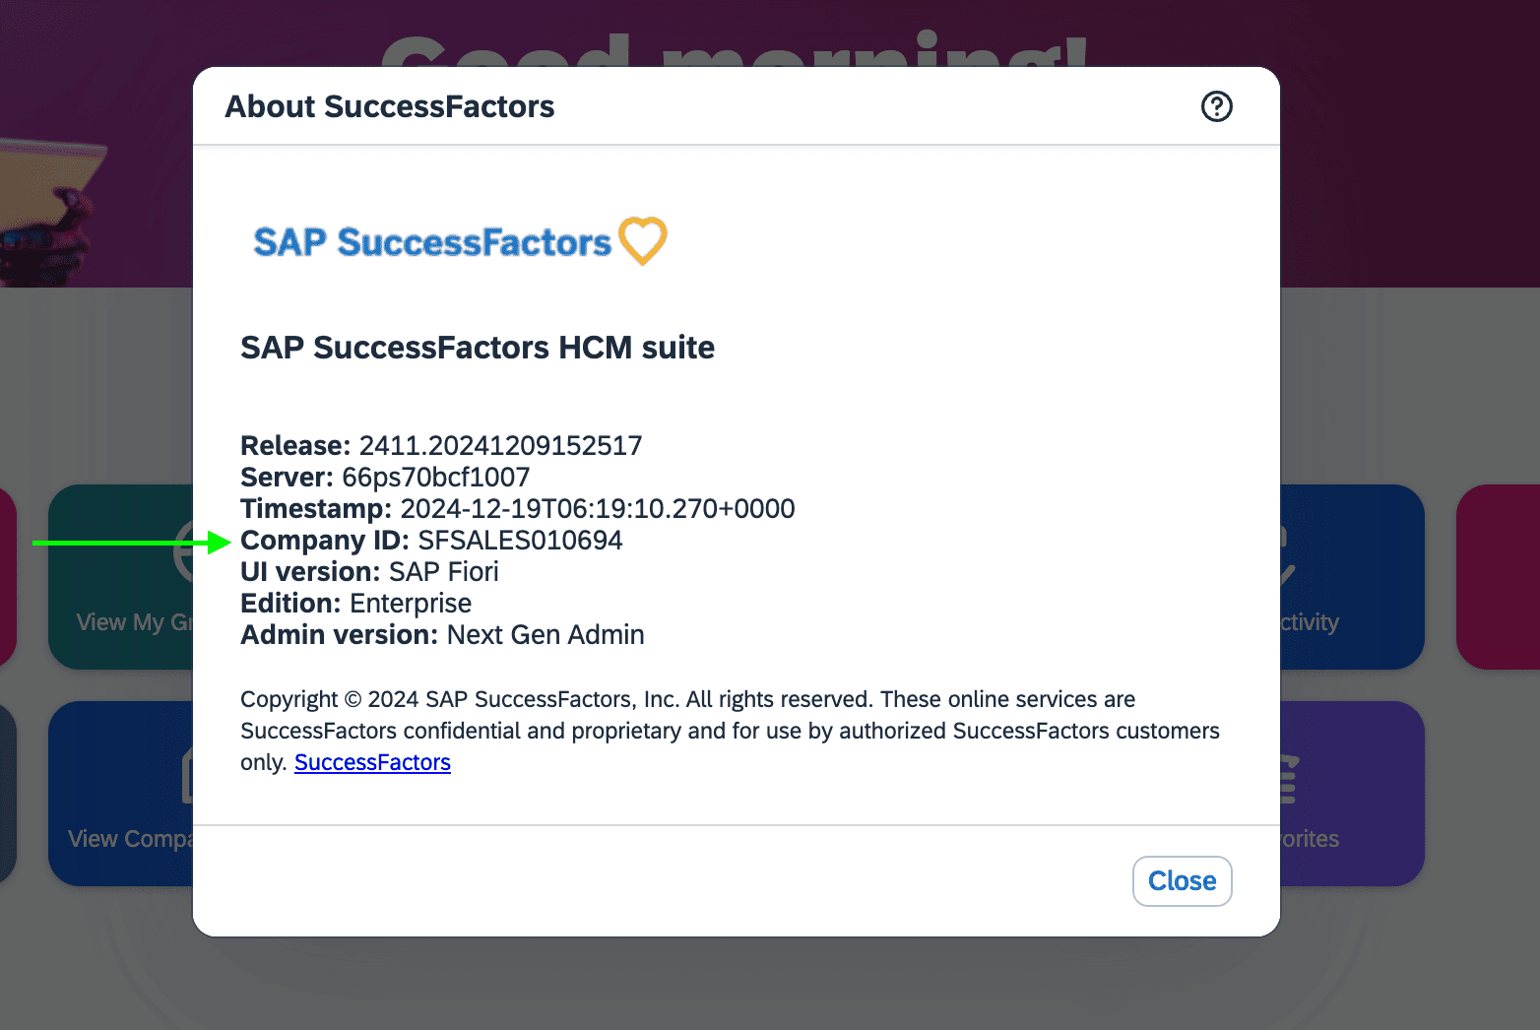
Task: Click the Release number 2411.20241209152517
Action: (x=500, y=446)
